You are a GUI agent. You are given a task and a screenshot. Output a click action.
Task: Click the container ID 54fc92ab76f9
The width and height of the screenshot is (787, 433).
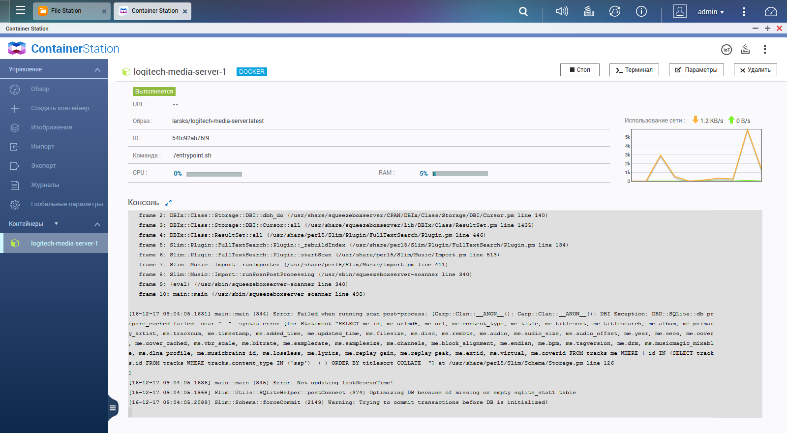(190, 138)
